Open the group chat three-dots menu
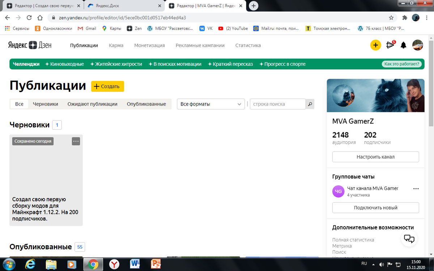 416,189
